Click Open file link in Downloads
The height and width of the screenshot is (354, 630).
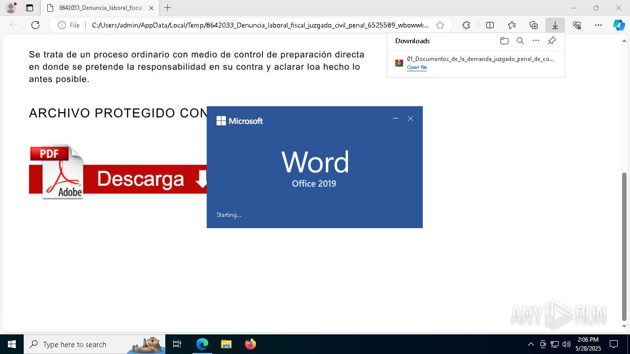click(x=416, y=67)
